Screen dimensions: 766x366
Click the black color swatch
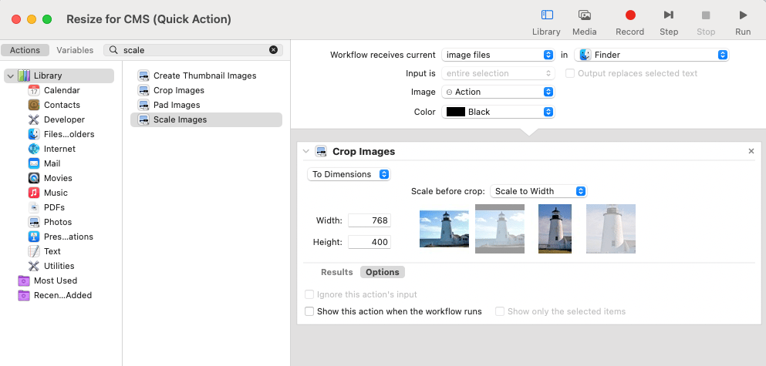455,112
